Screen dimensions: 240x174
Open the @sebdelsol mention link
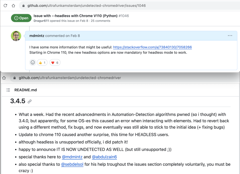(x=72, y=164)
